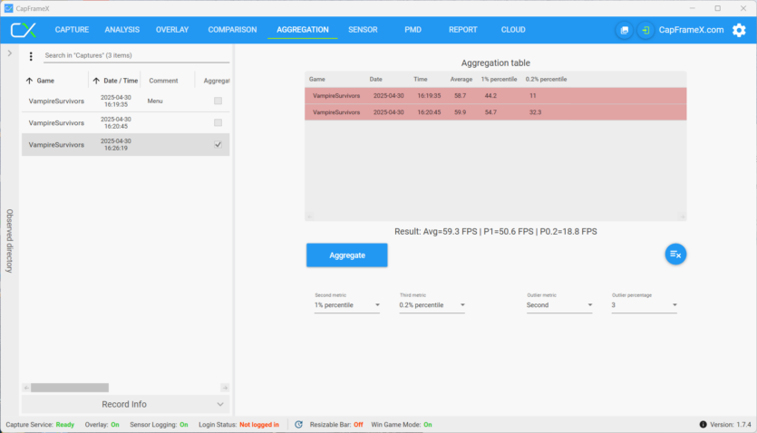Screen dimensions: 757x433
Task: Click the captures list horizontal scrollbar thumb
Action: tap(70, 388)
